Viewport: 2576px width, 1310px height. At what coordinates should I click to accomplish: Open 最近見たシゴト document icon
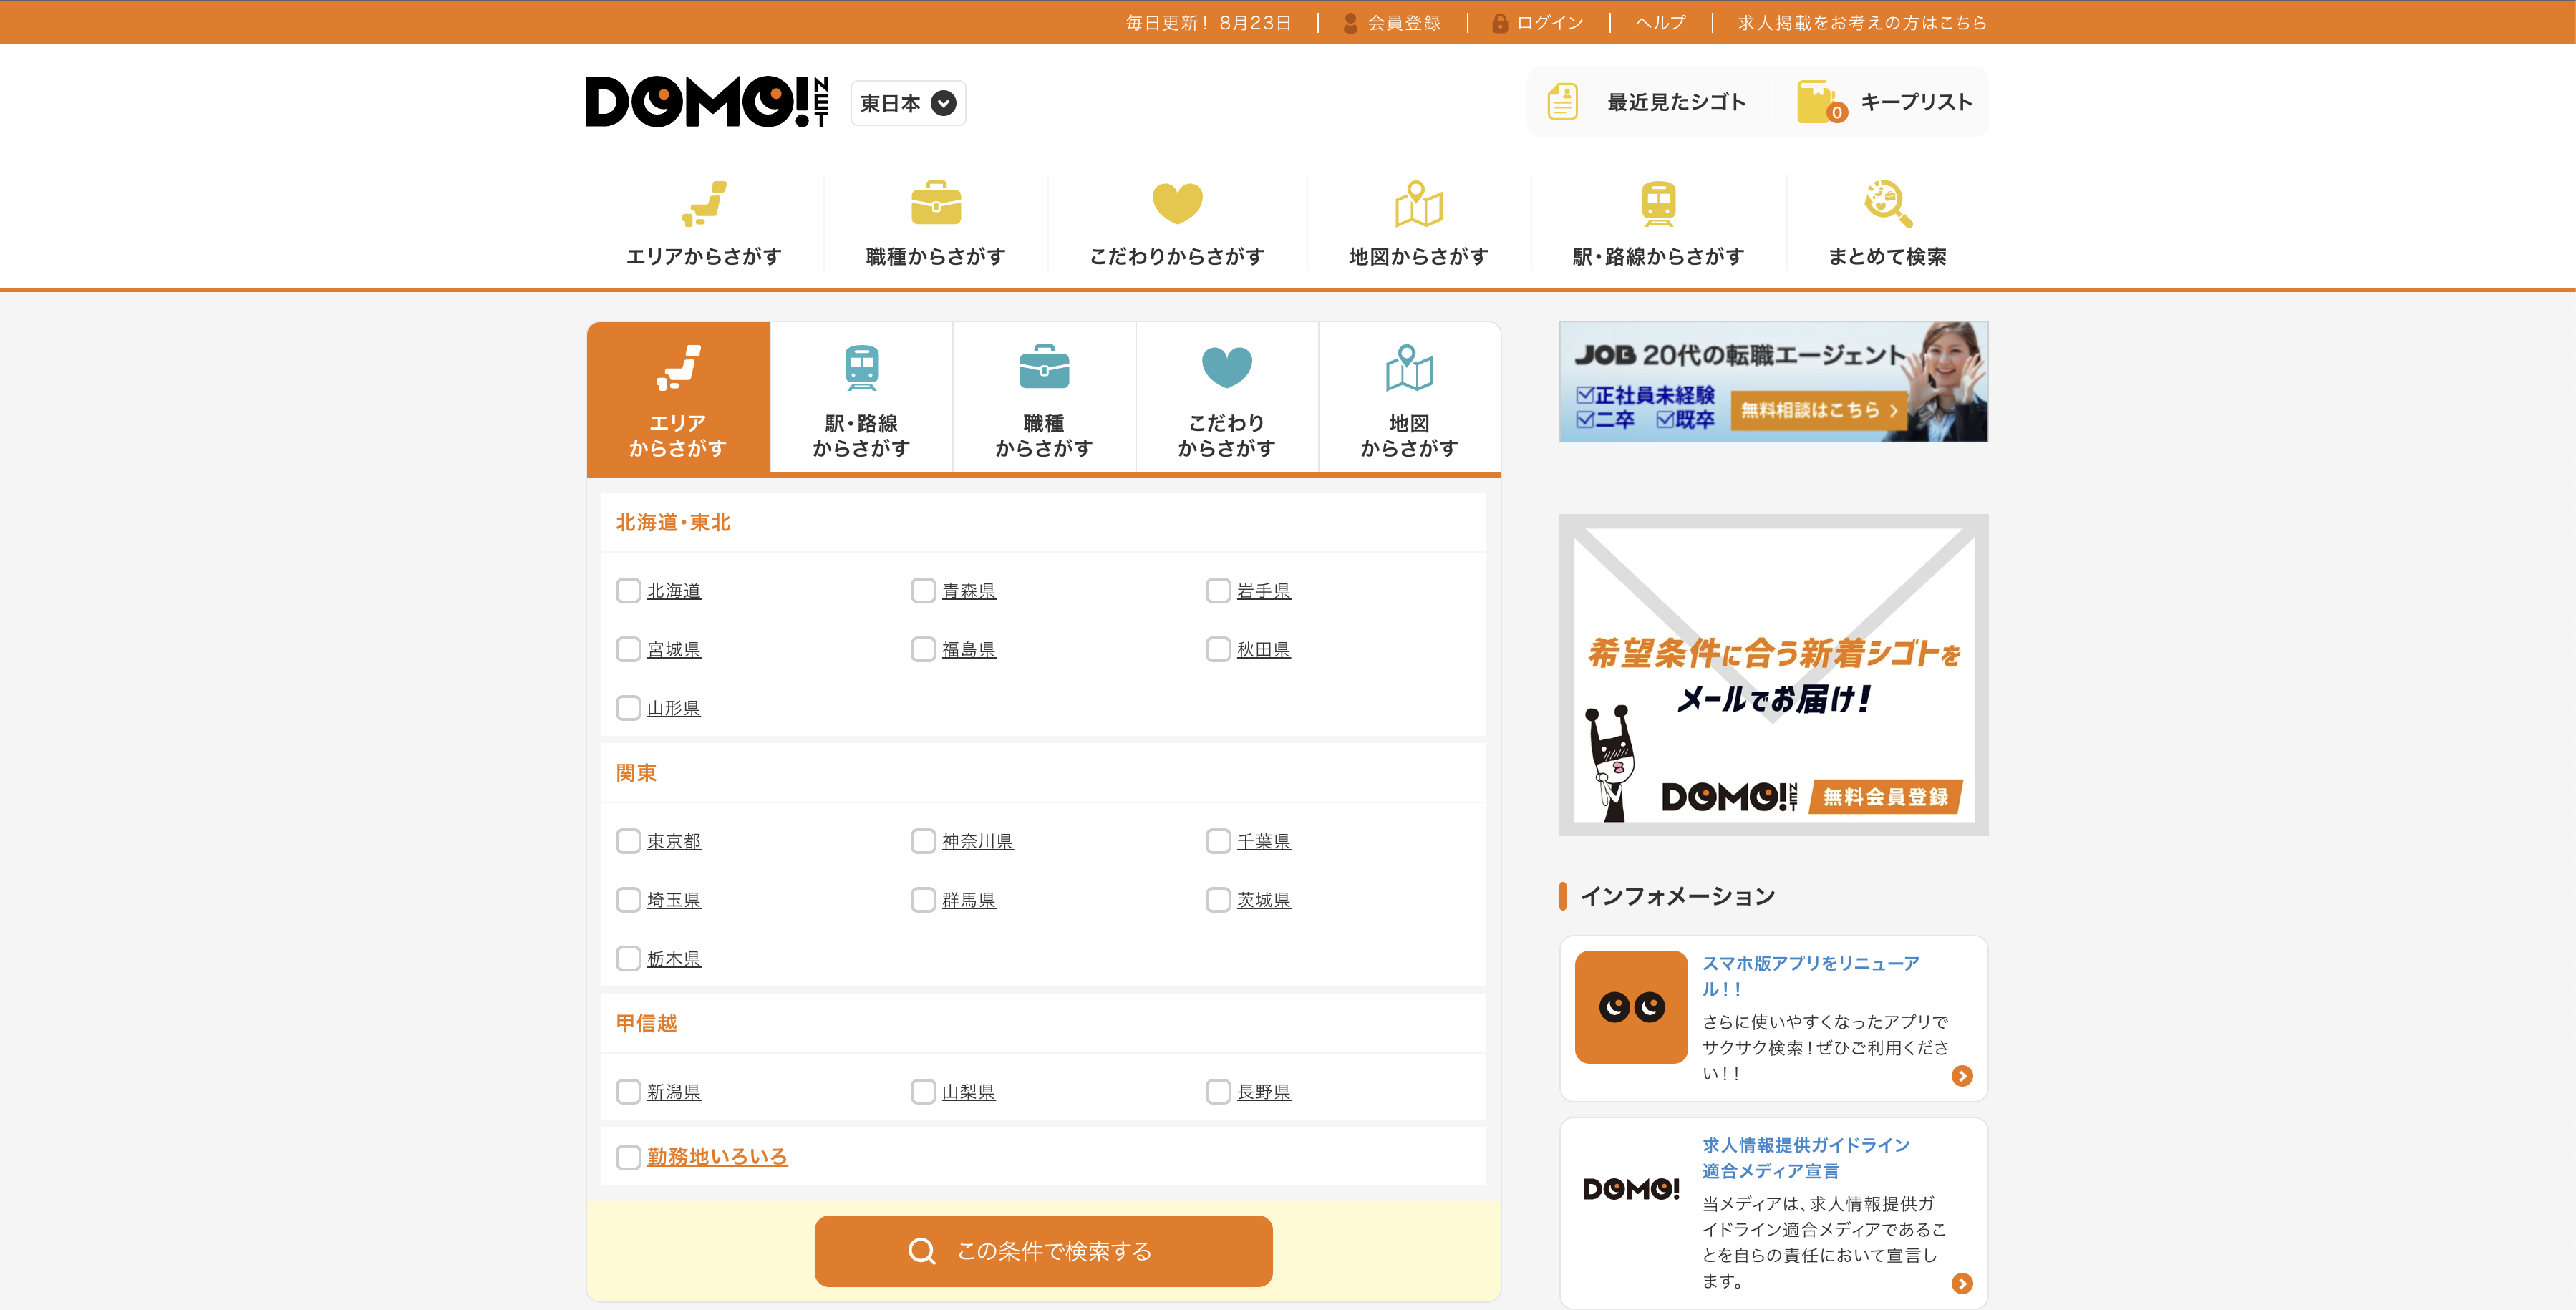1562,102
